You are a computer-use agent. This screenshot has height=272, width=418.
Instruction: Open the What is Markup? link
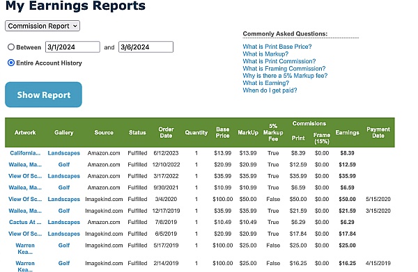pos(265,54)
